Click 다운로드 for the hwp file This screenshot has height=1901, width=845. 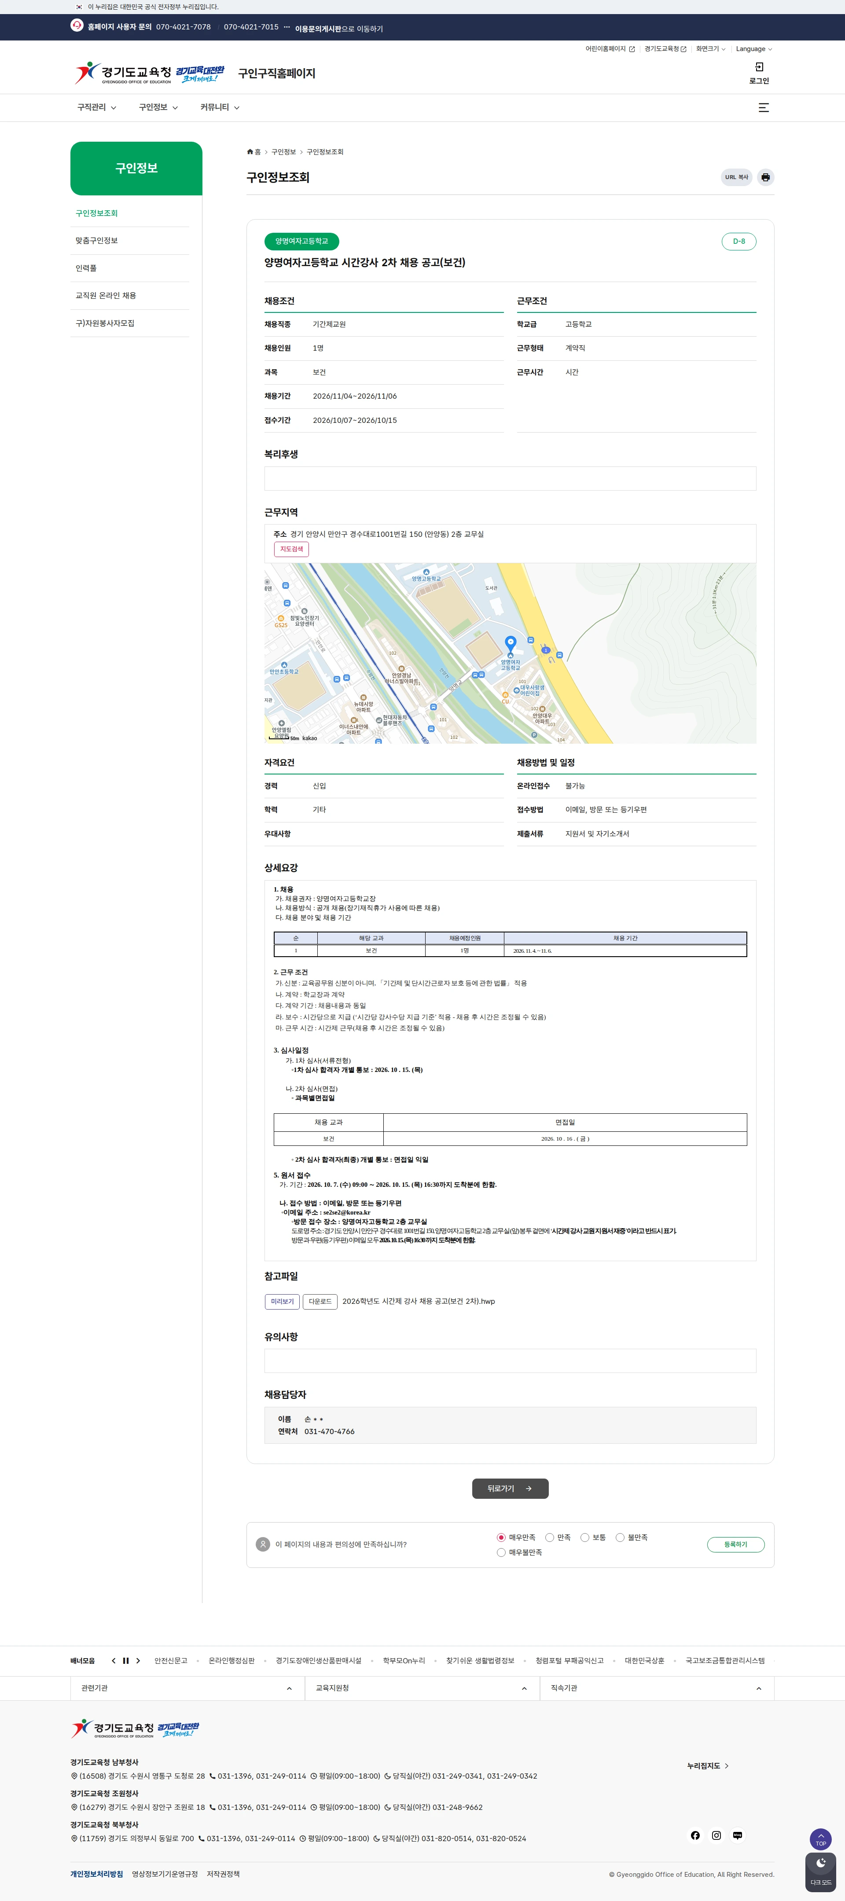[x=320, y=1301]
